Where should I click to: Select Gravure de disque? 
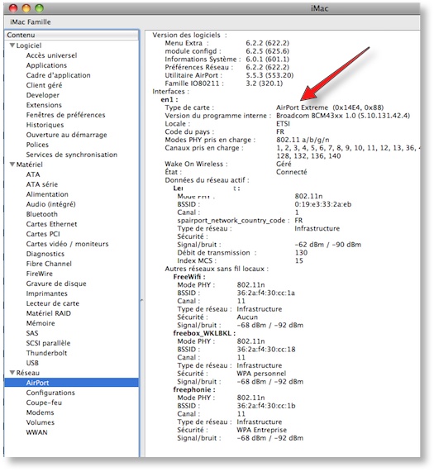[56, 284]
